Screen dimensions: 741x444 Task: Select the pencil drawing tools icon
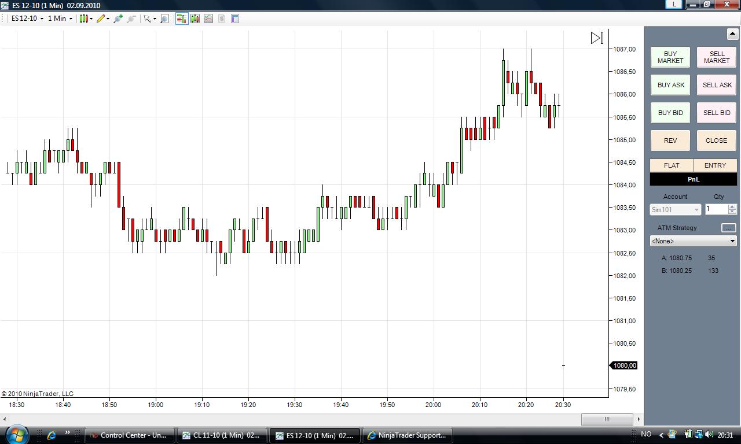[x=101, y=18]
